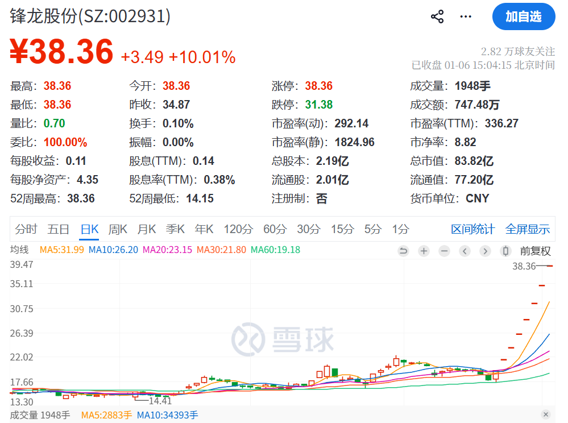Switch to the 分时 intraday tab
Viewport: 568px width, 423px height.
[x=26, y=229]
